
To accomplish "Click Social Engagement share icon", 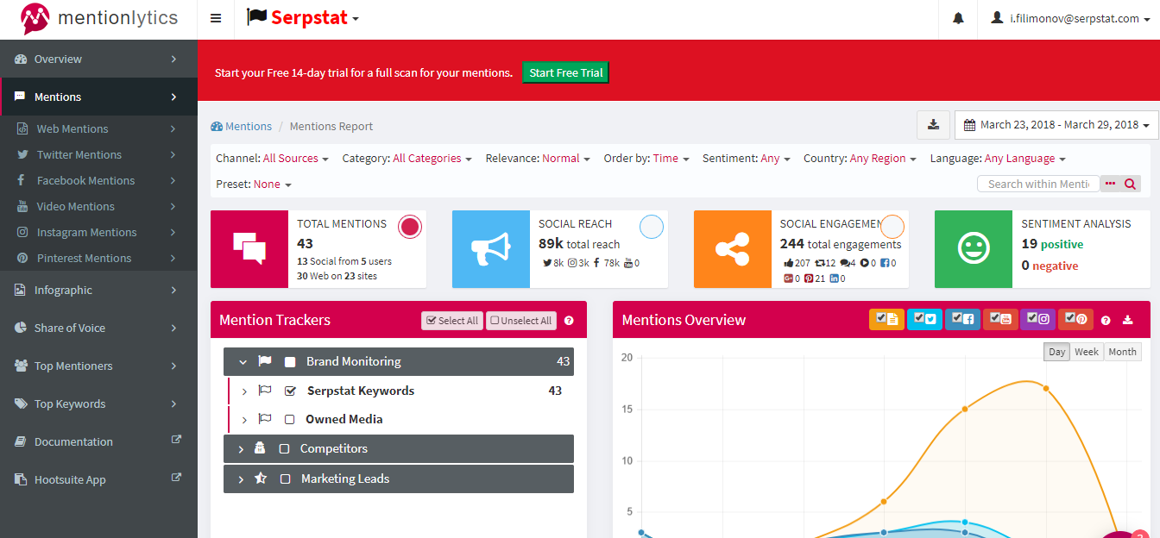I will 733,249.
